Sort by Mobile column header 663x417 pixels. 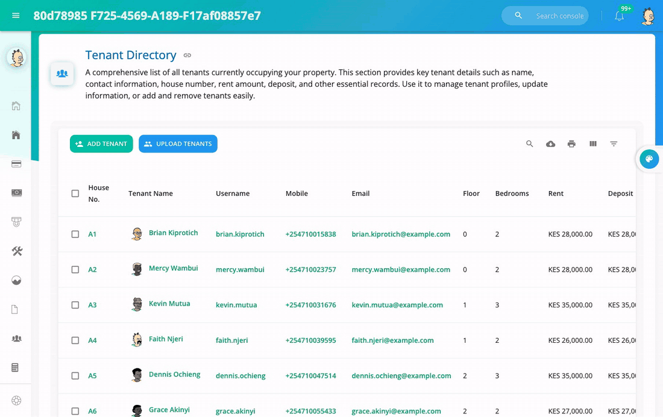click(x=297, y=193)
